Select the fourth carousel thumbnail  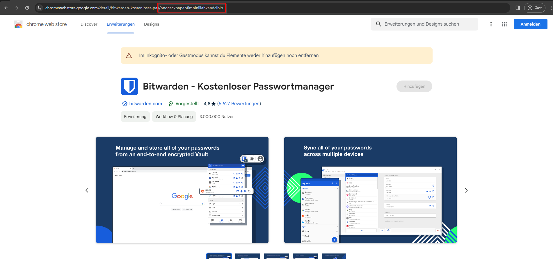[305, 256]
